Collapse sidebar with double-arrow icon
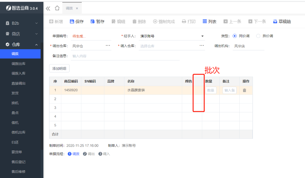 coord(48,8)
